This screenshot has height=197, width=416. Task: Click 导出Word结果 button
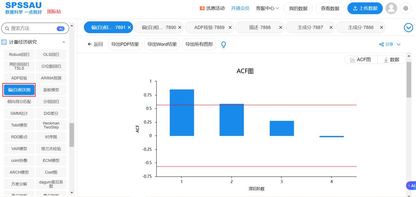[x=162, y=45]
